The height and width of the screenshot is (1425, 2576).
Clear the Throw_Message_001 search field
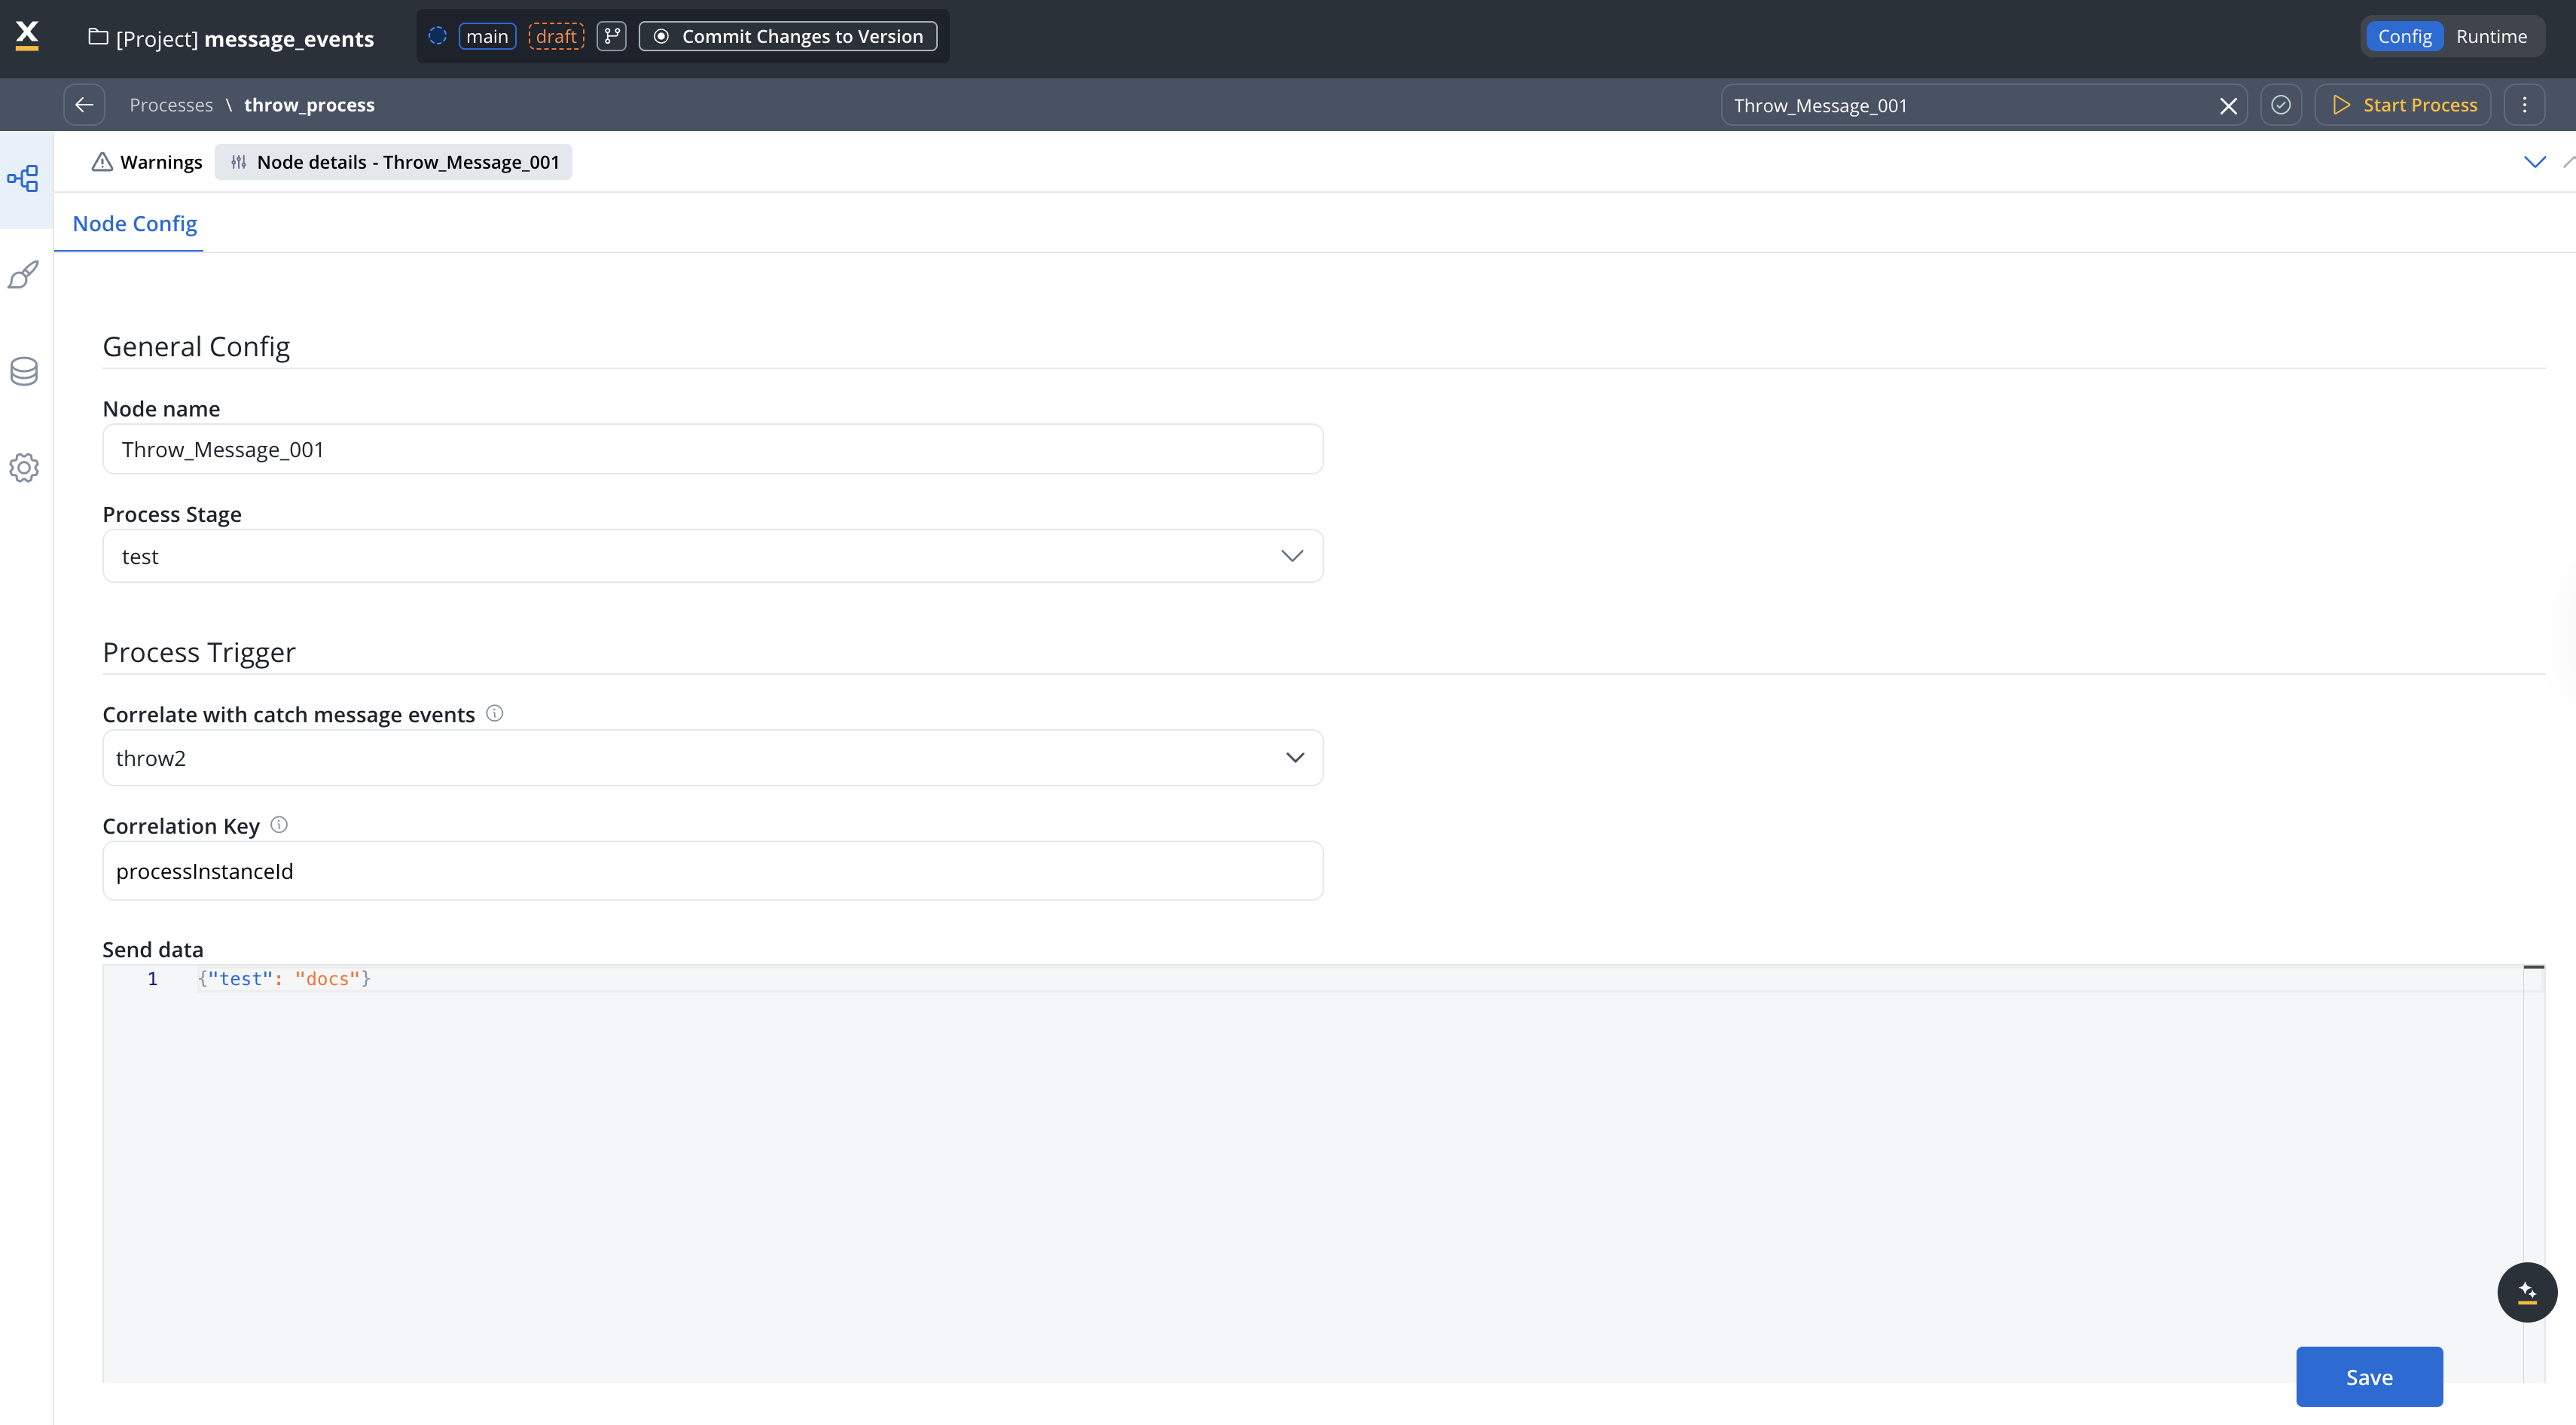tap(2228, 106)
